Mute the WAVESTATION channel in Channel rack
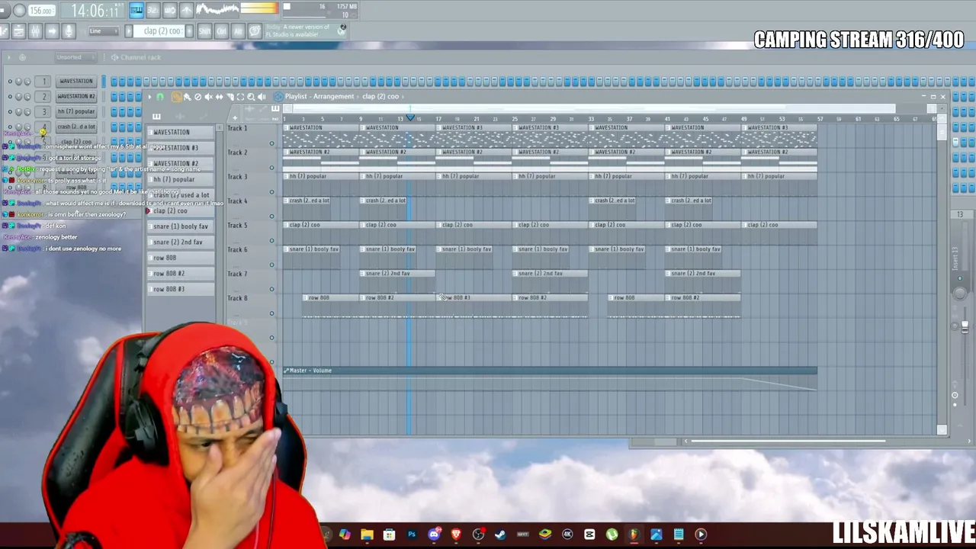 point(10,82)
